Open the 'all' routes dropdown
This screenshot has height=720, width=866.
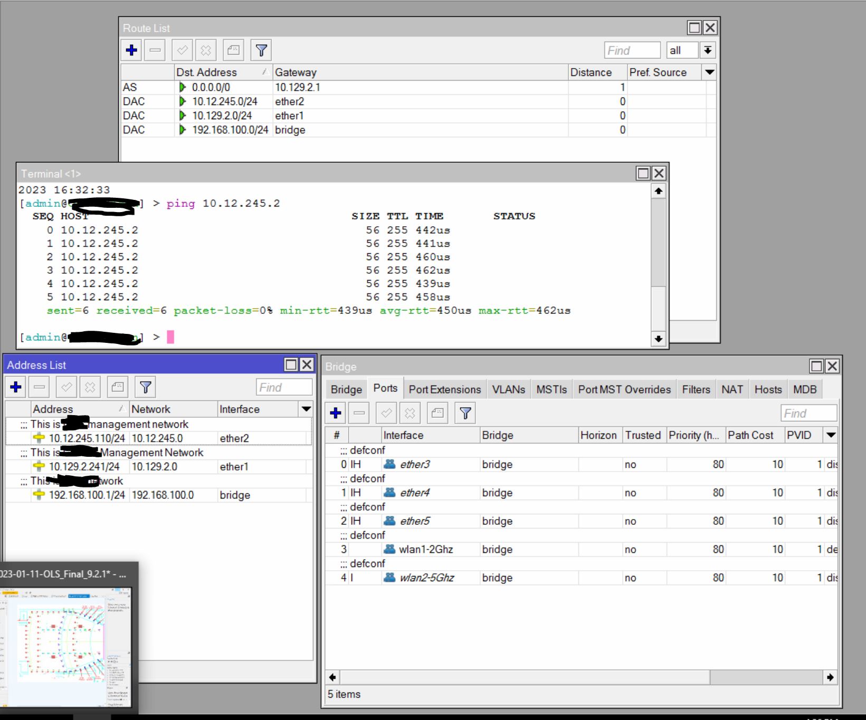(707, 50)
